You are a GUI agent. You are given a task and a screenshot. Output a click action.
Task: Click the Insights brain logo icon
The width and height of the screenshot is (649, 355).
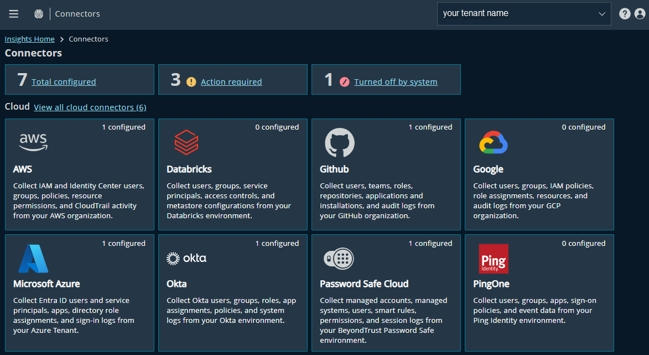pos(39,14)
